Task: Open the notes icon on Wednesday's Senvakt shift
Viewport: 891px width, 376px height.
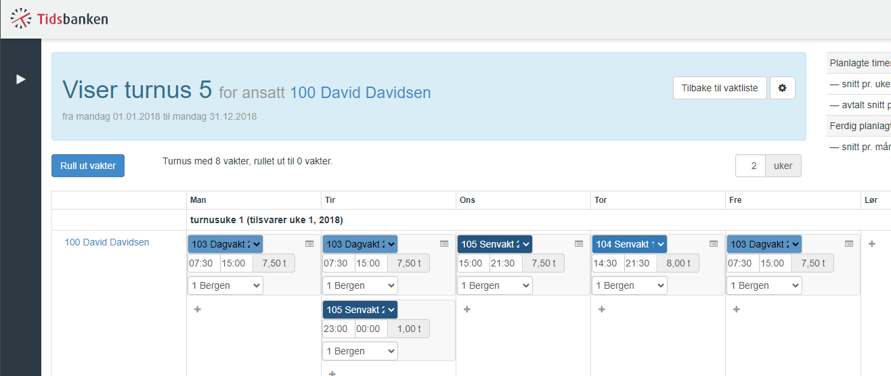Action: (x=579, y=243)
